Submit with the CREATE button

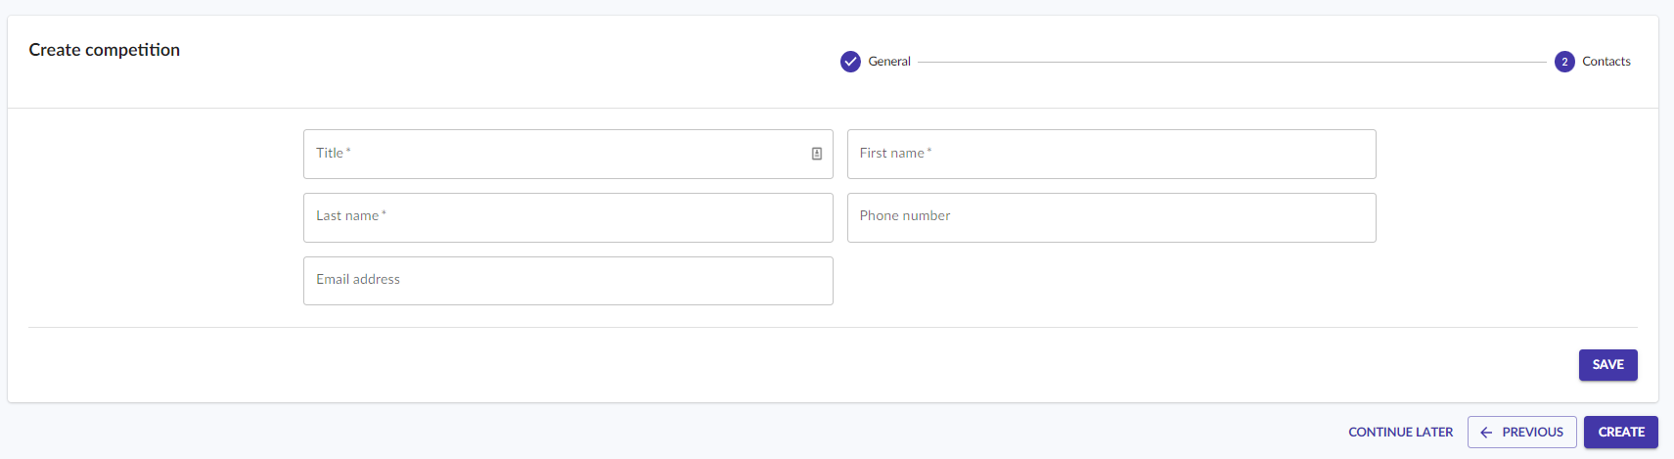1620,433
